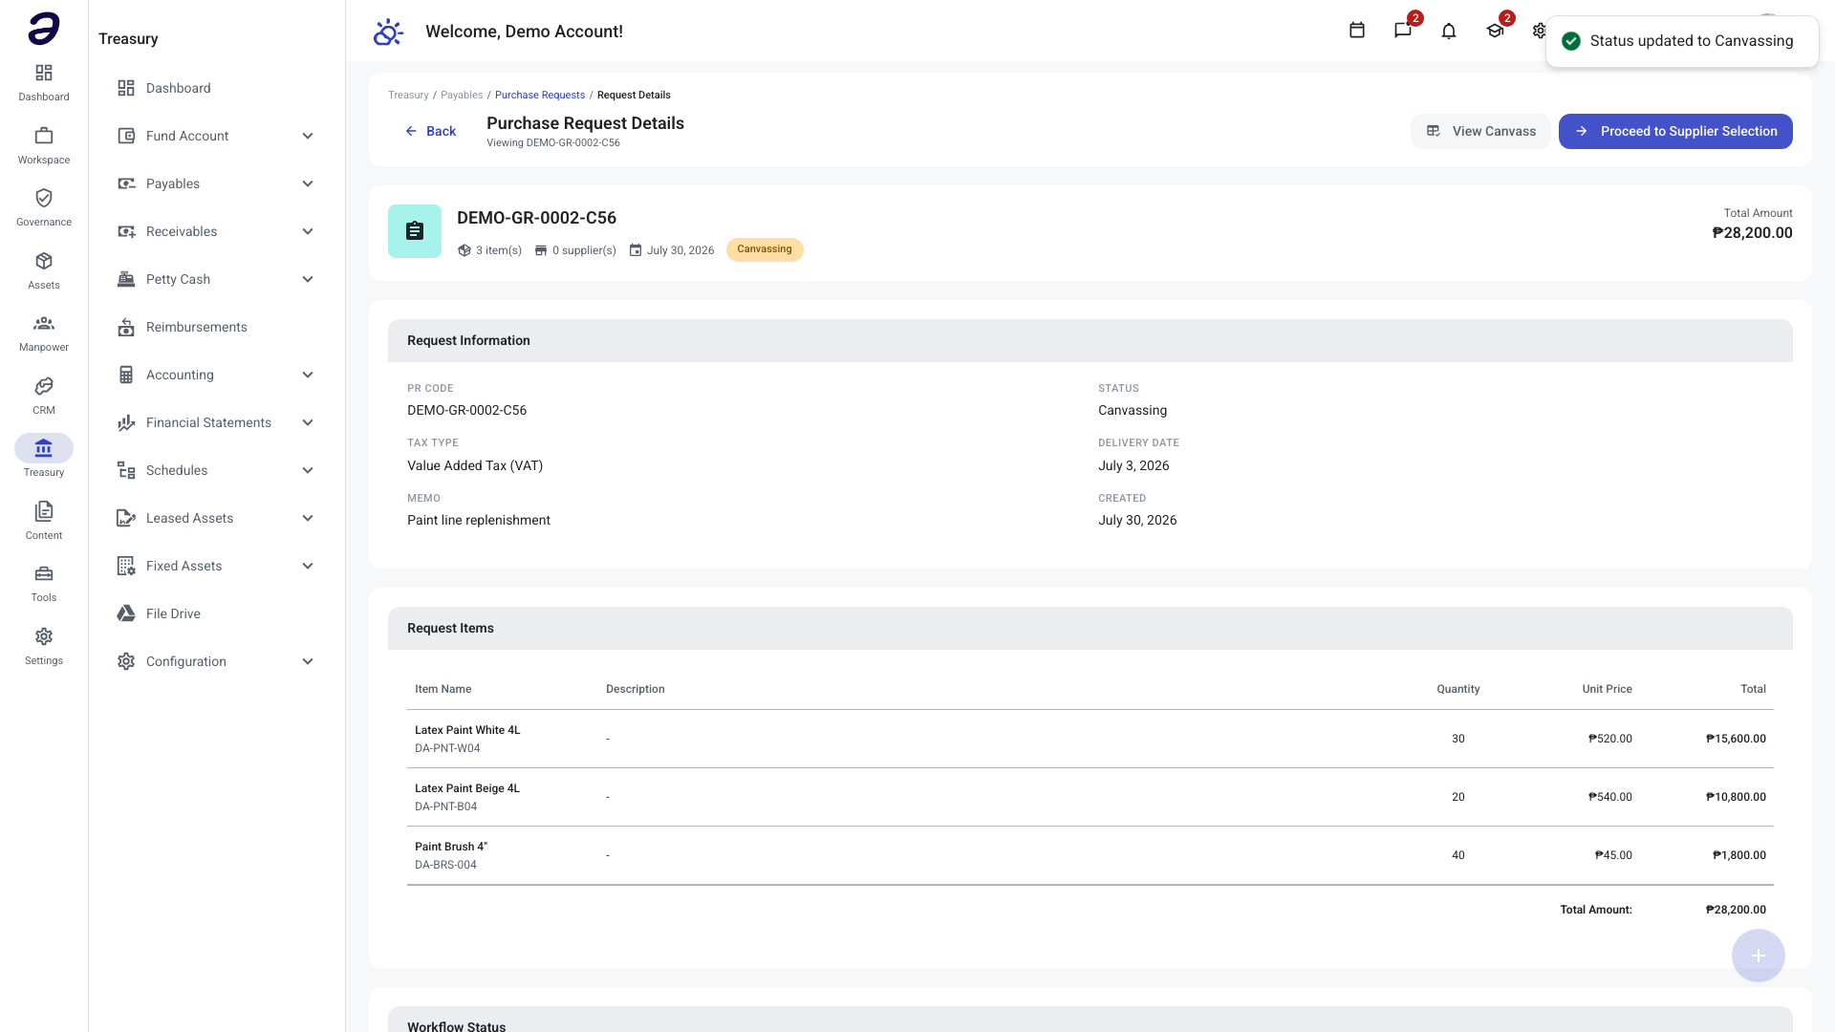Viewport: 1835px width, 1032px height.
Task: Open Receivables menu item
Action: [216, 231]
